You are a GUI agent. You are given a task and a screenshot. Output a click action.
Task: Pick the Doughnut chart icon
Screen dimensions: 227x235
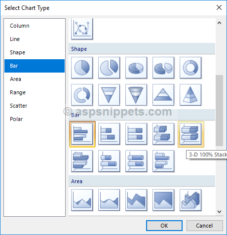click(x=190, y=68)
